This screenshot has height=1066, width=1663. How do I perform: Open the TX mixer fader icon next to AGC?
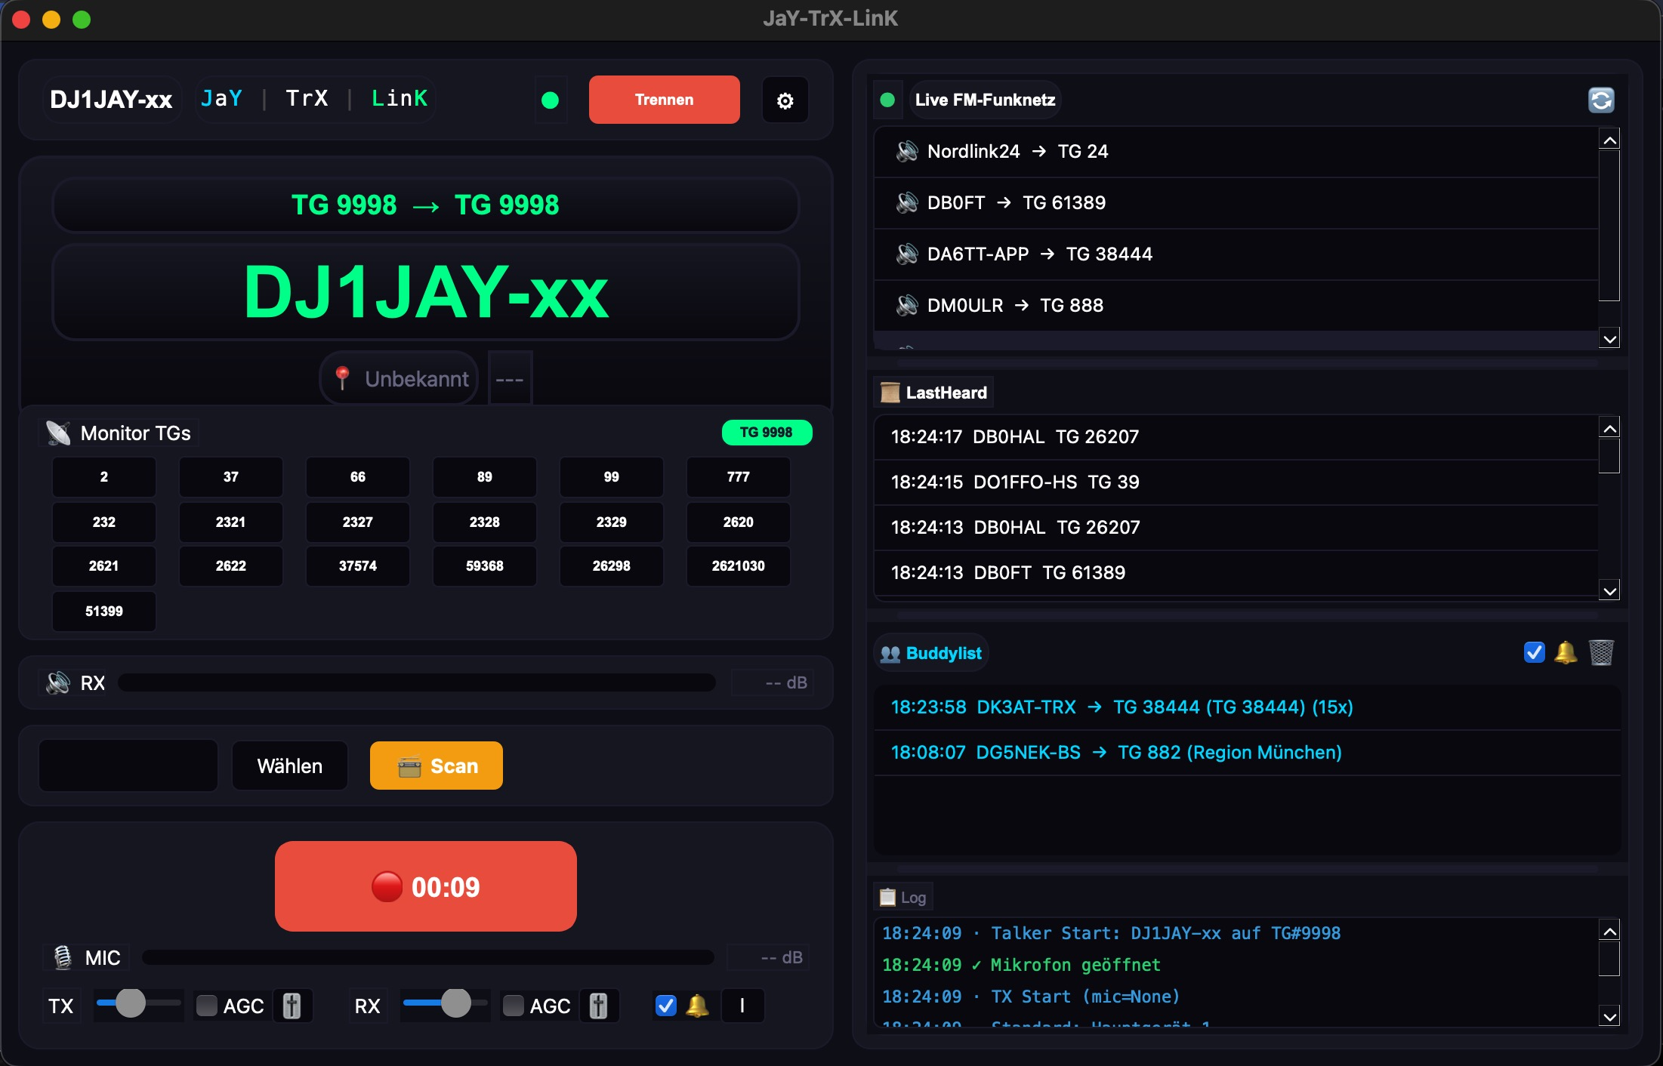tap(292, 1006)
